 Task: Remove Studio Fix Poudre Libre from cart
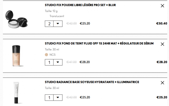click(162, 6)
